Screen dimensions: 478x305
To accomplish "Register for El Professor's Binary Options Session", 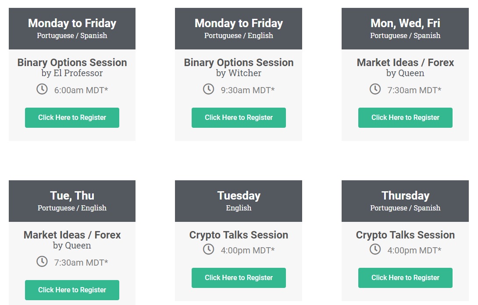I will pos(72,118).
